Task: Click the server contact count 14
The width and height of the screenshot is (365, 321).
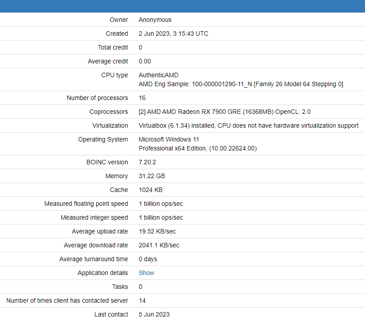Action: click(x=142, y=300)
